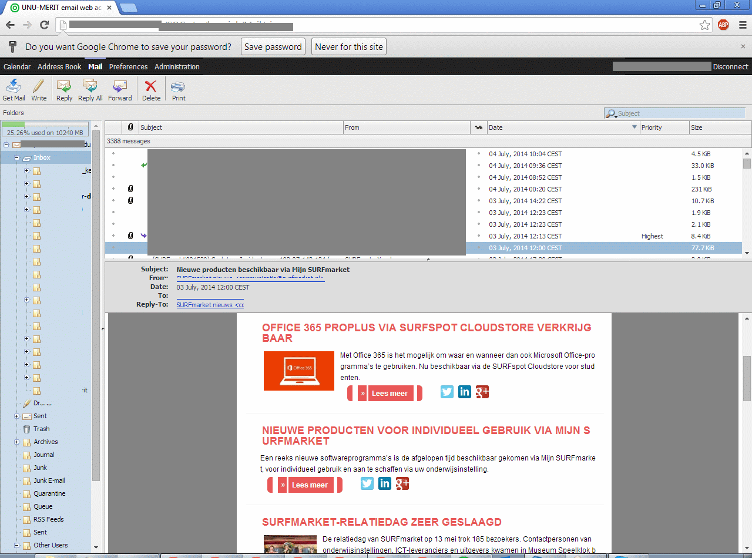The height and width of the screenshot is (558, 752).
Task: Open the search criteria dropdown magnifier
Action: click(612, 113)
